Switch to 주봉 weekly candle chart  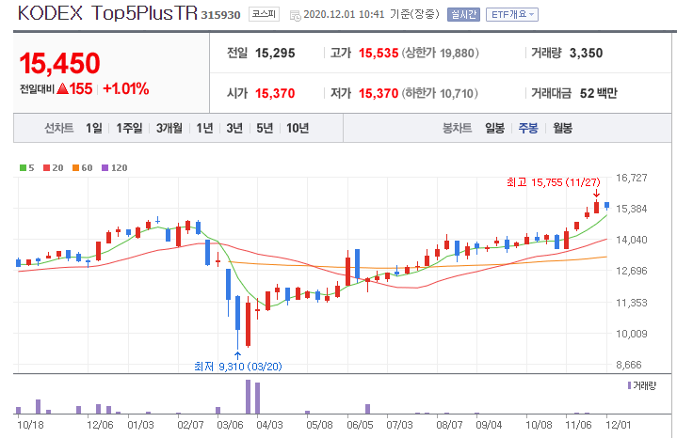pos(528,128)
